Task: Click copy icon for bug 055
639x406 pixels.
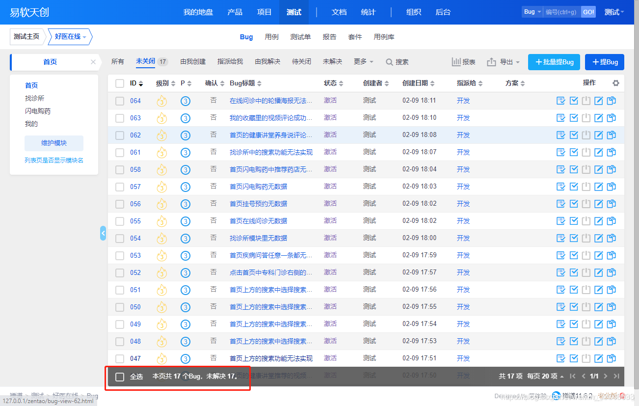Action: pos(611,221)
